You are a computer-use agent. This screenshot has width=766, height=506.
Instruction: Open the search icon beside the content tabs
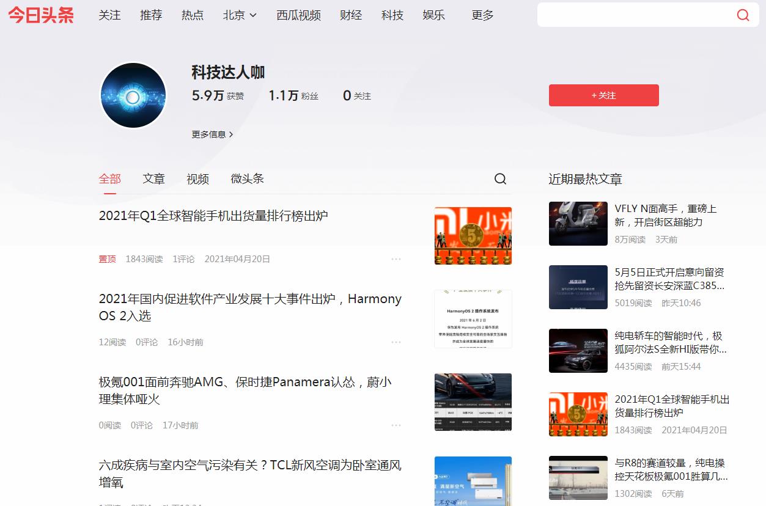[500, 178]
